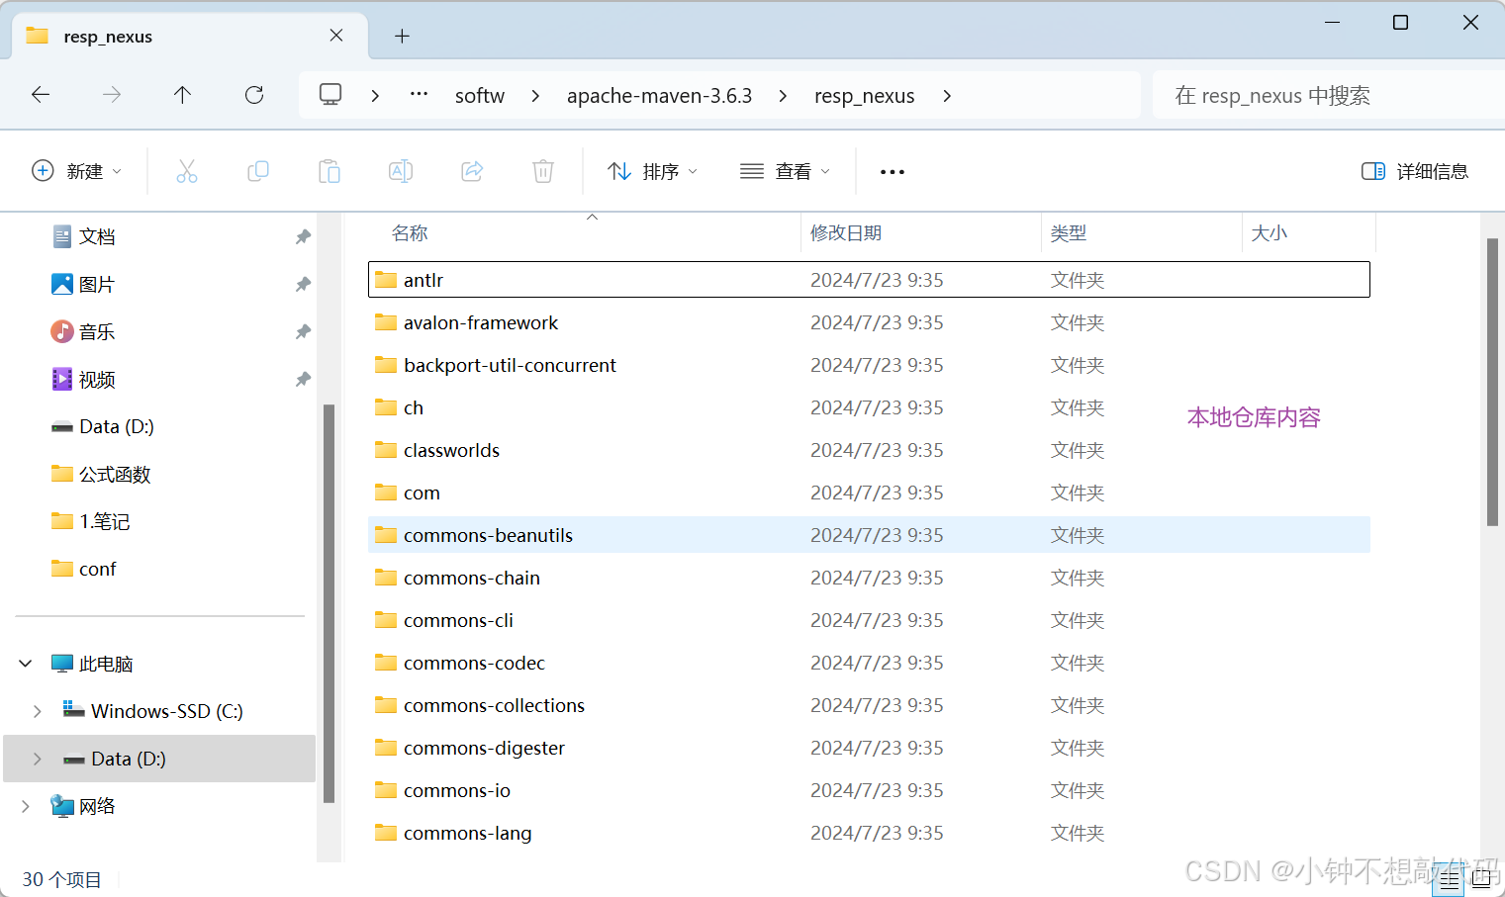Click the Delete trash can icon

click(543, 171)
